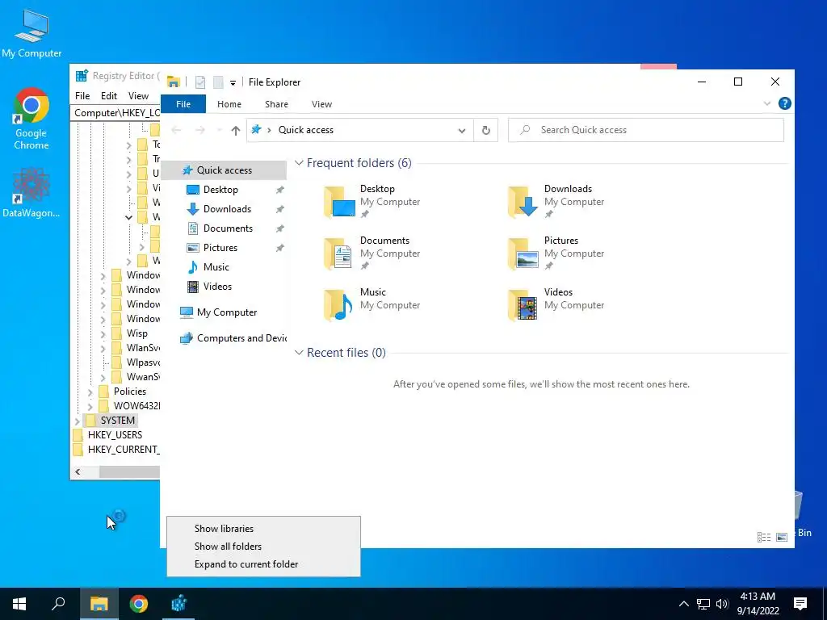Open Registry Editor Edit menu
This screenshot has width=827, height=620.
[109, 96]
